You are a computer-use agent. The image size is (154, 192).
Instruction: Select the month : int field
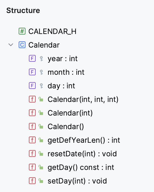[x=66, y=72]
